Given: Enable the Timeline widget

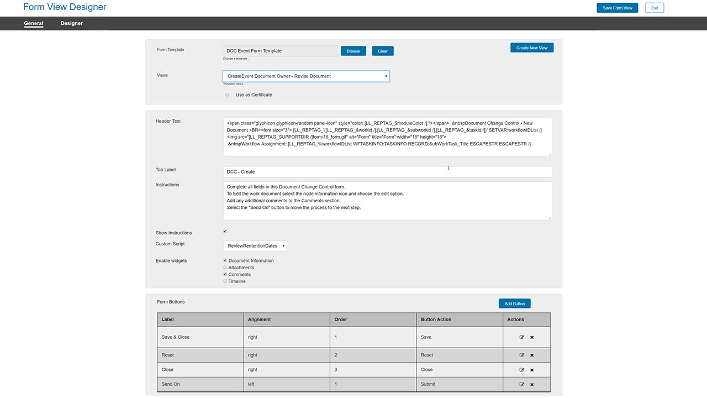Looking at the screenshot, I should (225, 281).
